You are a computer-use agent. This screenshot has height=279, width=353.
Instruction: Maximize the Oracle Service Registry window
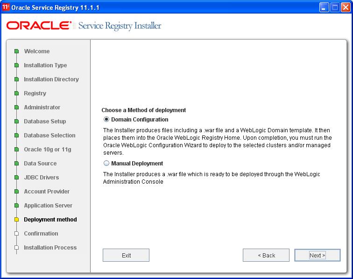tap(335, 7)
